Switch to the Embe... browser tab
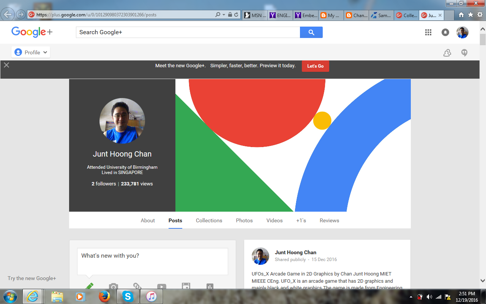The height and width of the screenshot is (304, 486). pyautogui.click(x=306, y=15)
